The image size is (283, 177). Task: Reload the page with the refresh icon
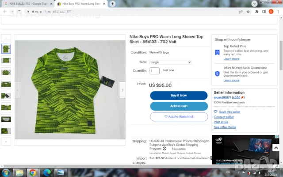tap(19, 12)
